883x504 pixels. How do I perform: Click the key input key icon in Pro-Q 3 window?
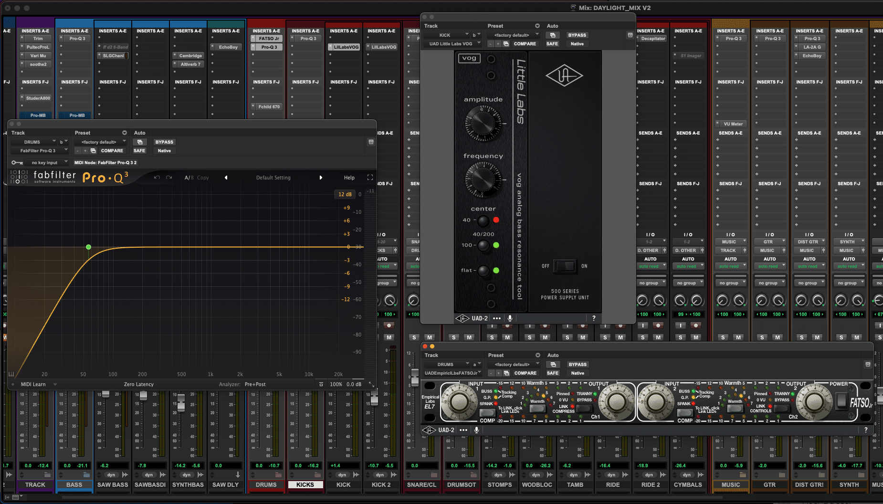(x=17, y=163)
